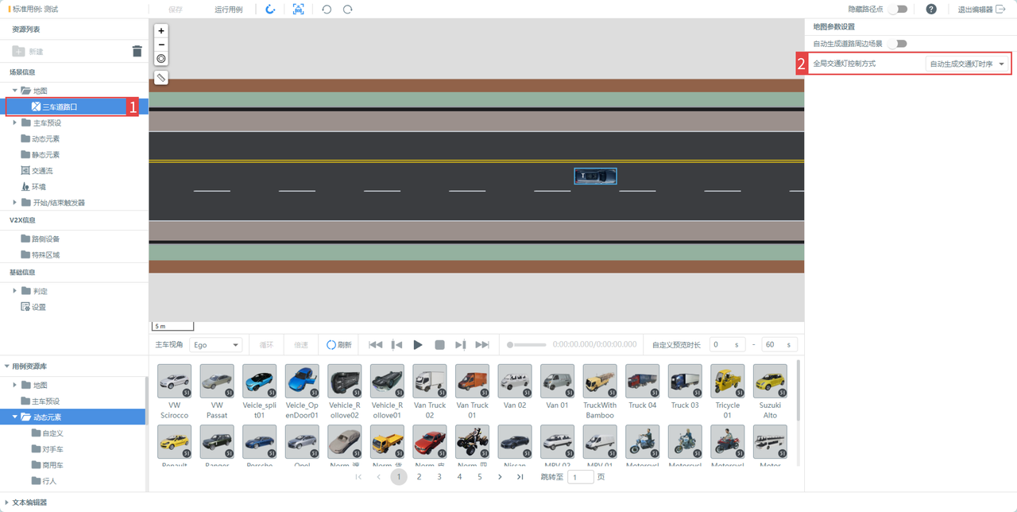Image resolution: width=1017 pixels, height=512 pixels.
Task: Click the 运行用例 button
Action: (229, 10)
